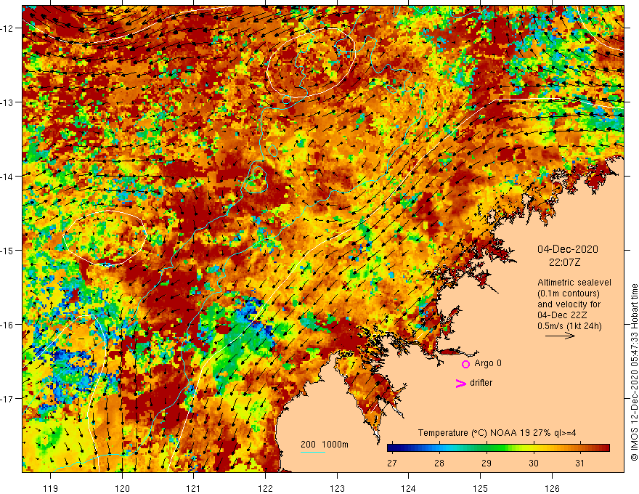The height and width of the screenshot is (494, 639).
Task: Click the longitude axis label 121
Action: click(194, 488)
